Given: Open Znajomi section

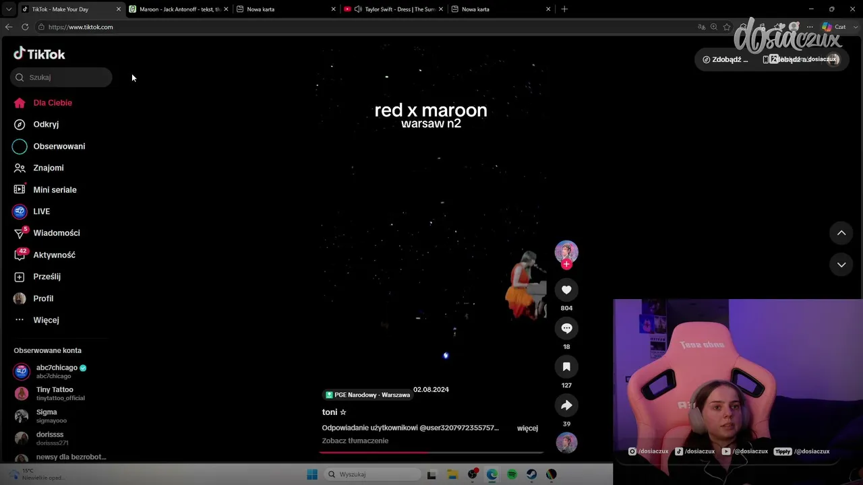Looking at the screenshot, I should pos(49,168).
